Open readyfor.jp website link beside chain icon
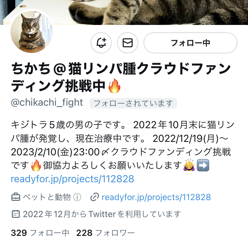 [x=156, y=197]
